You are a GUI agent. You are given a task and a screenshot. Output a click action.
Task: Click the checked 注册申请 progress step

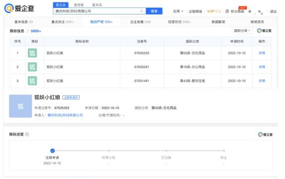pyautogui.click(x=52, y=151)
